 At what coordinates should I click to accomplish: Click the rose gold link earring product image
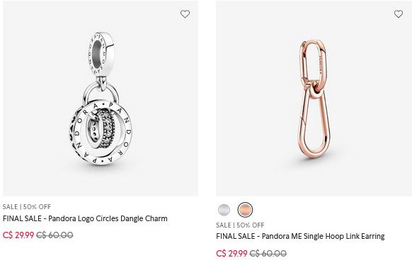(314, 98)
